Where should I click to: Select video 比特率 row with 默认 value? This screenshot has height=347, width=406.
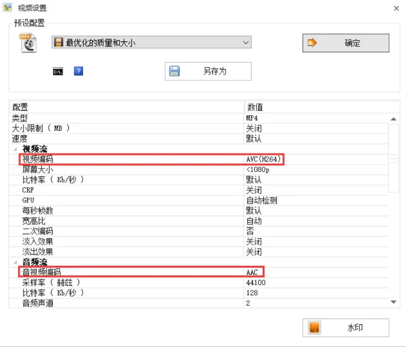(x=199, y=180)
